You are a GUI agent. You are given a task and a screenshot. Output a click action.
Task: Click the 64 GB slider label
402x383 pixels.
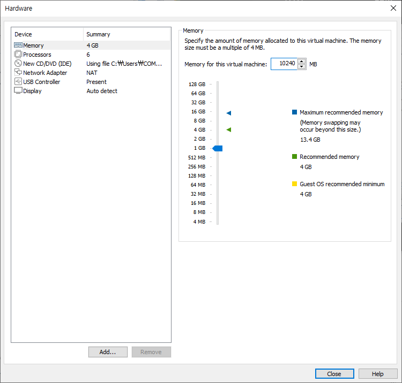[x=198, y=94]
